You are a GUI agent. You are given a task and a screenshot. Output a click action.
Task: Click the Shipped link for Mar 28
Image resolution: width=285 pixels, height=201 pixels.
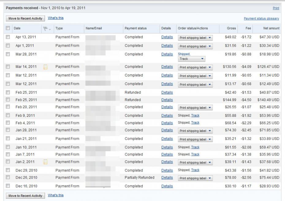click(x=184, y=54)
